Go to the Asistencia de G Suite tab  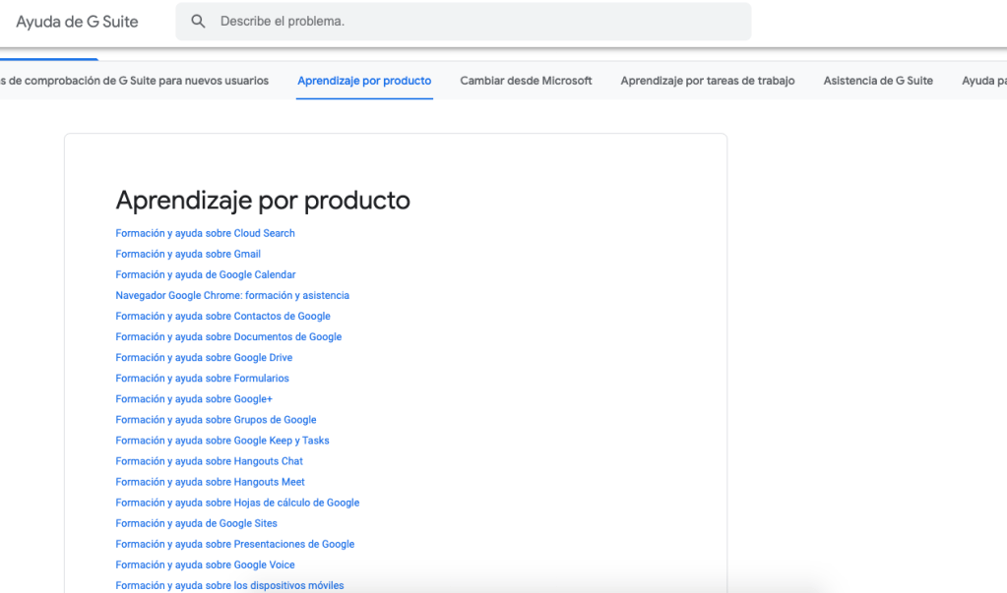coord(878,81)
